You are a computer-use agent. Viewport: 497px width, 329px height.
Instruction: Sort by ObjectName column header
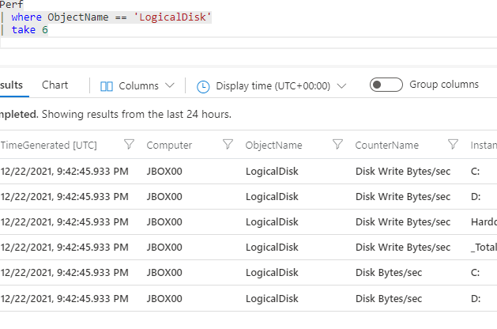tap(273, 146)
